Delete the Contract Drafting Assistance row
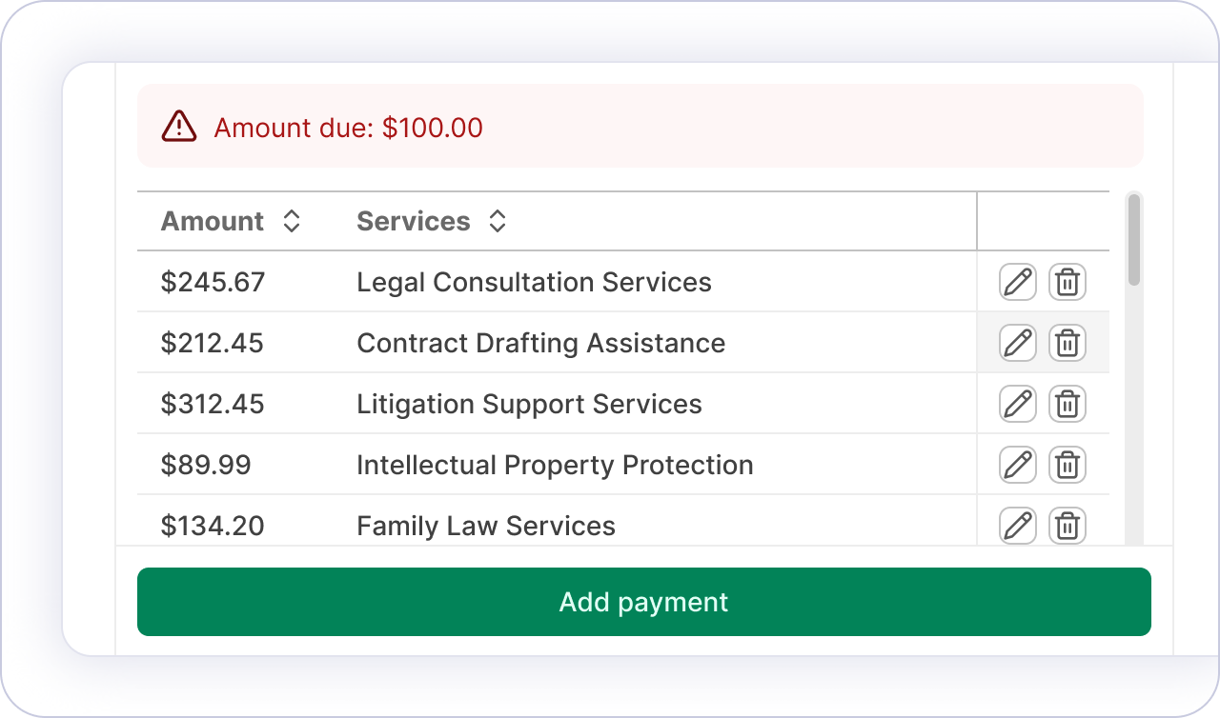 1067,344
